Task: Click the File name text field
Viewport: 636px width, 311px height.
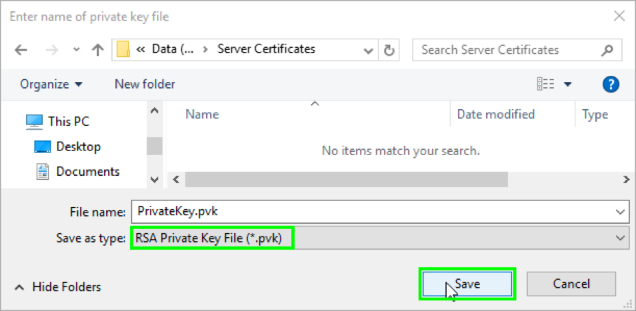Action: tap(373, 211)
